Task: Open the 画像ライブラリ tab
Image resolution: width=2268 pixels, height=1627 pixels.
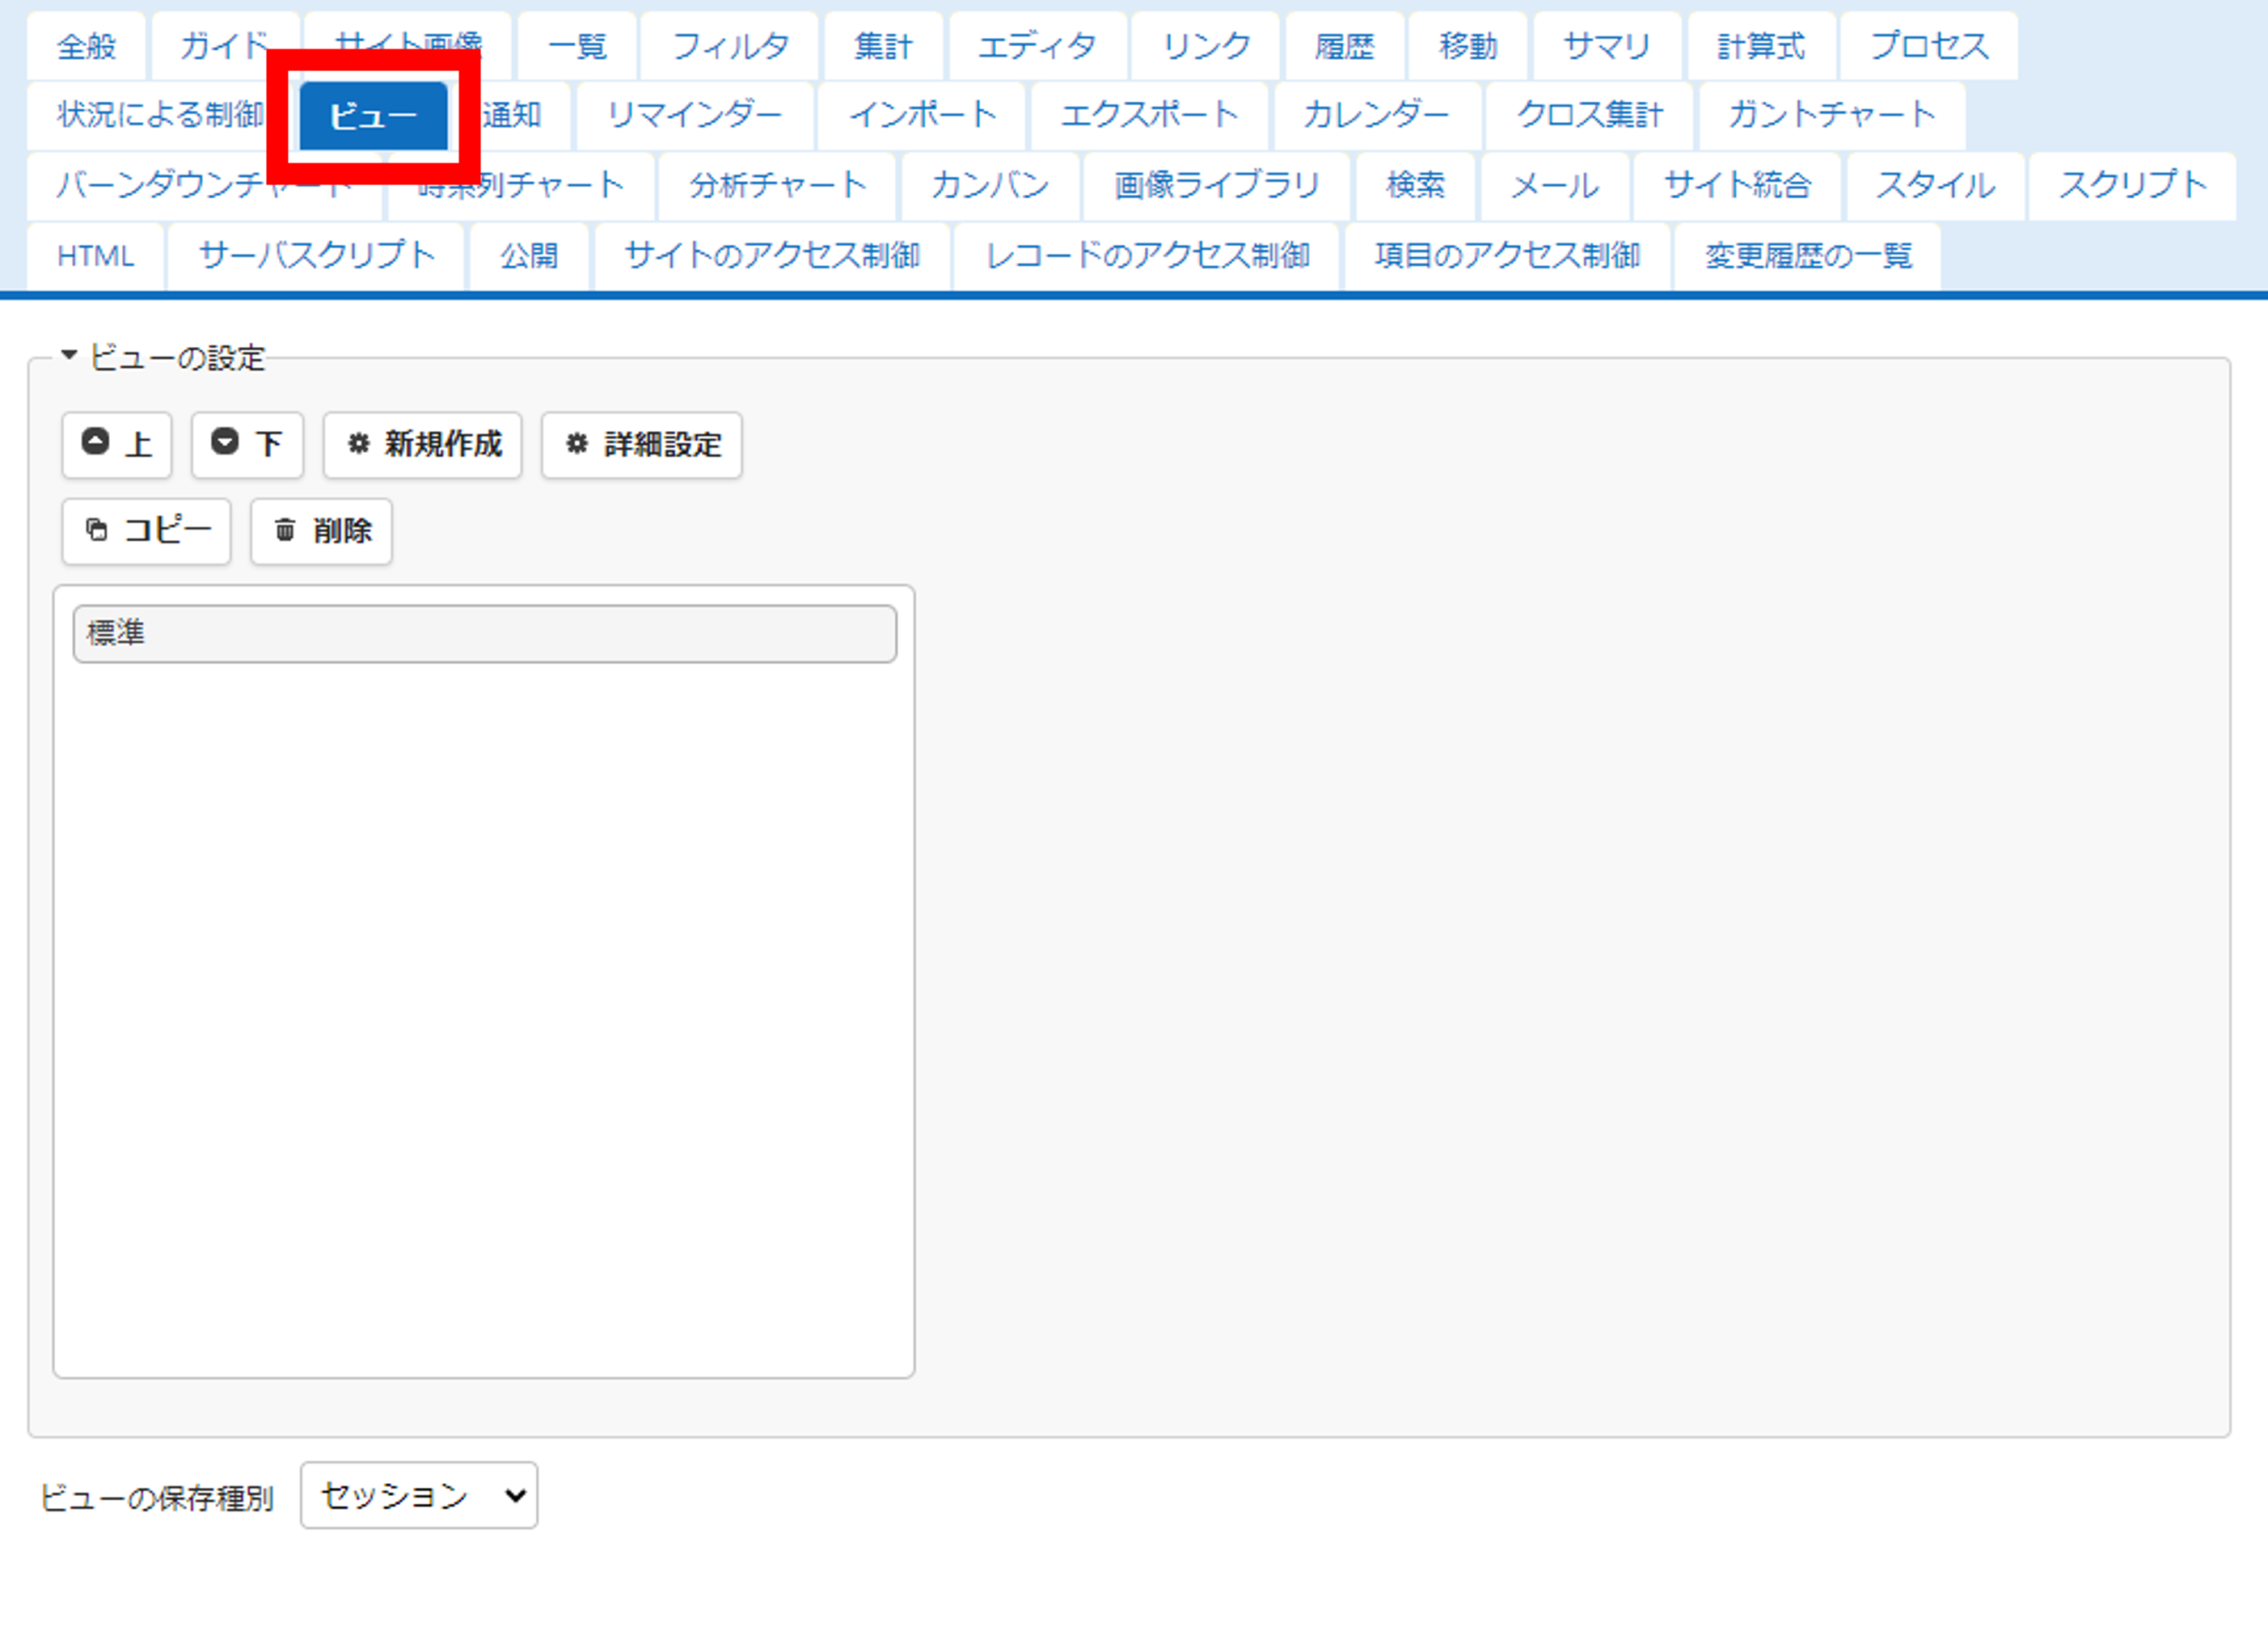Action: (1217, 186)
